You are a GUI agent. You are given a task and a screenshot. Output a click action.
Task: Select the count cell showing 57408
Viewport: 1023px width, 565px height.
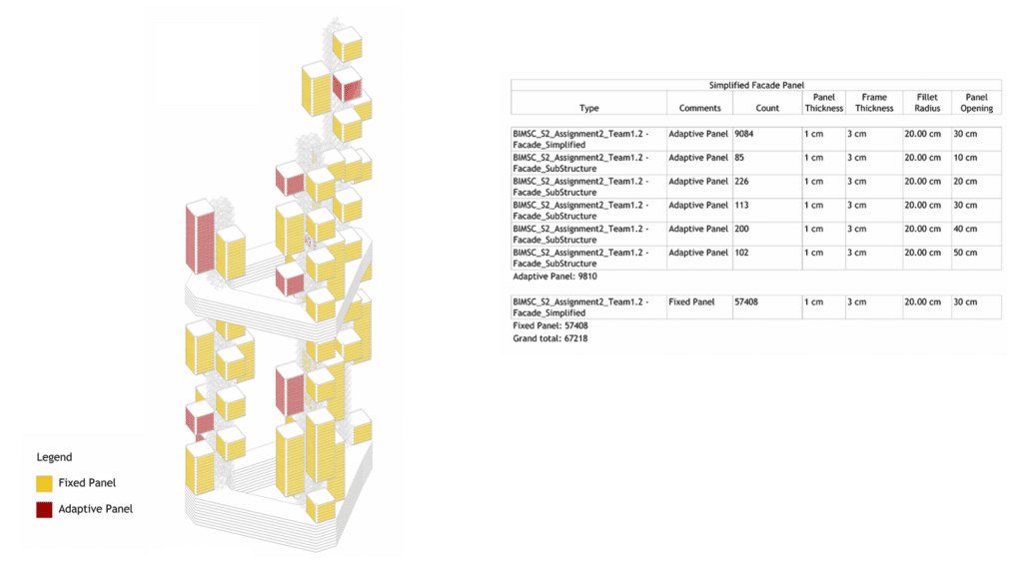(749, 301)
